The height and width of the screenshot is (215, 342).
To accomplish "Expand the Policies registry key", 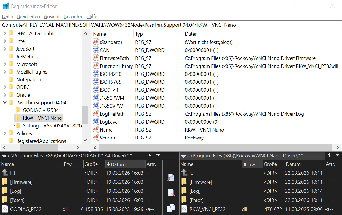I will pyautogui.click(x=5, y=133).
